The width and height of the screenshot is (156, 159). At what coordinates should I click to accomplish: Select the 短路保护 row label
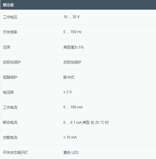(10, 77)
